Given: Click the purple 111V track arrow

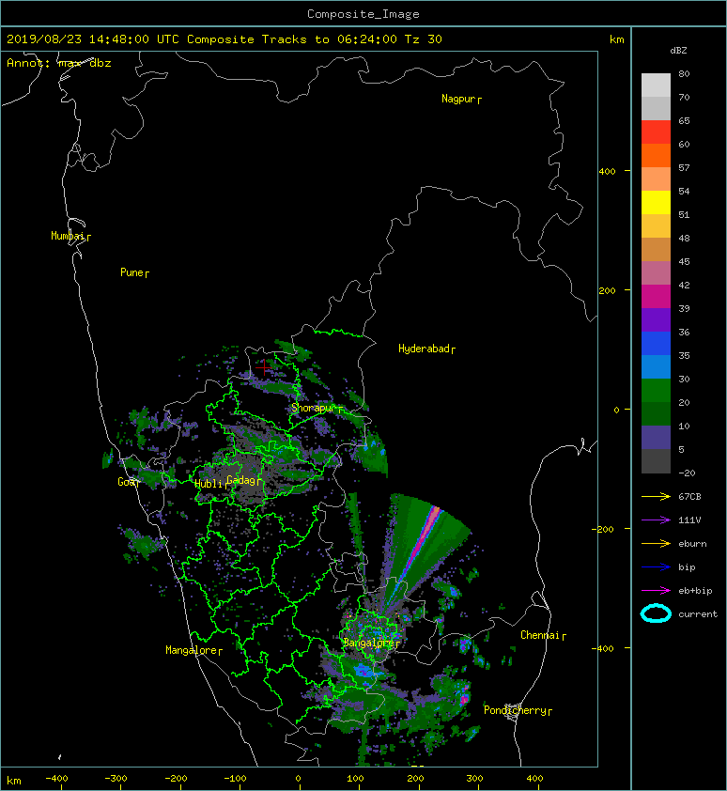Looking at the screenshot, I should click(x=656, y=520).
